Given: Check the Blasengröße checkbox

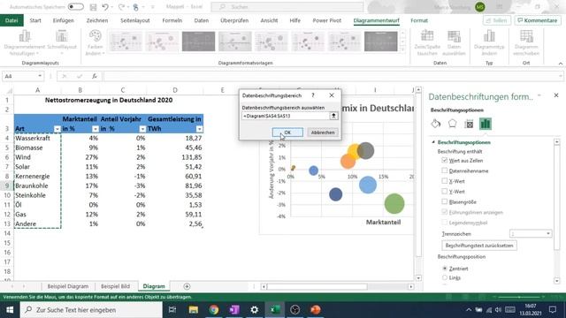Looking at the screenshot, I should pos(444,202).
